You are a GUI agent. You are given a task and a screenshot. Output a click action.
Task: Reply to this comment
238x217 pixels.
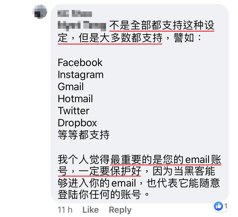coord(120,210)
